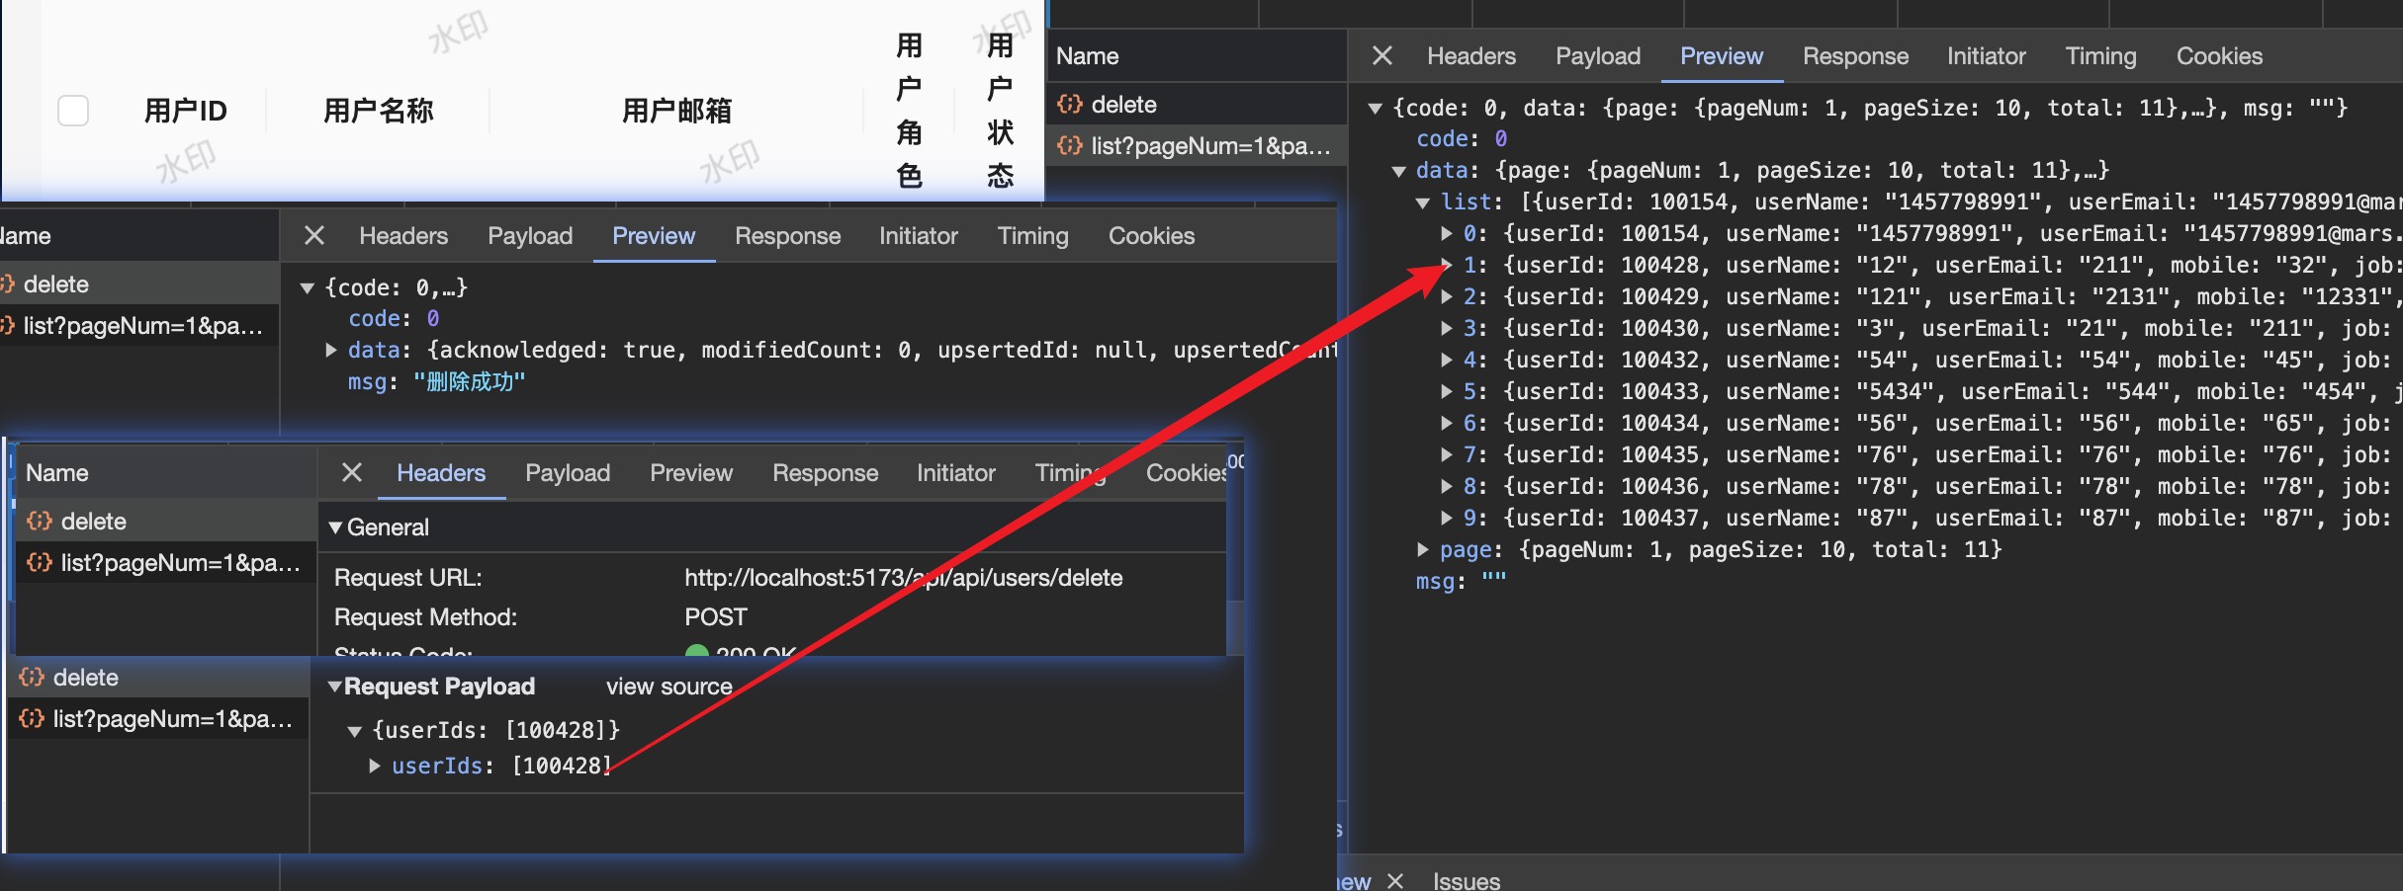Image resolution: width=2403 pixels, height=891 pixels.
Task: Close the drawer tab next to Issues
Action: click(1395, 880)
